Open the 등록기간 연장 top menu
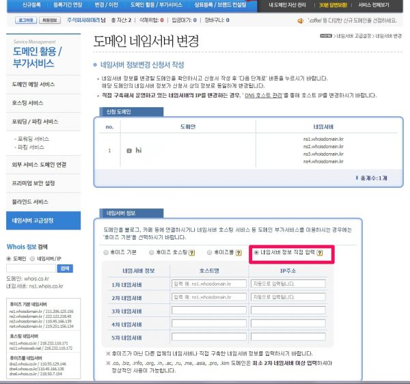This screenshot has width=410, height=384. point(68,5)
